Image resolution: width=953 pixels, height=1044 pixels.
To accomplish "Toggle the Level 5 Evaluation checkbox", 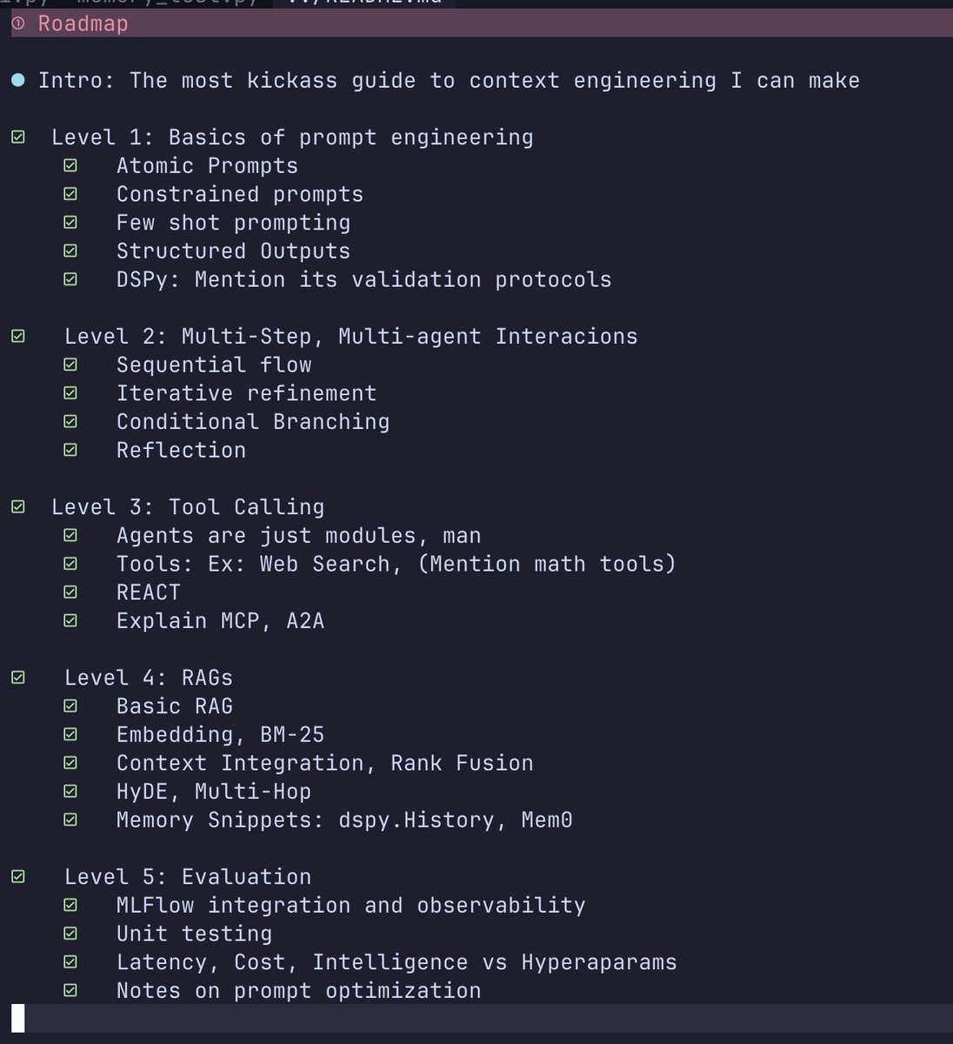I will pos(17,877).
